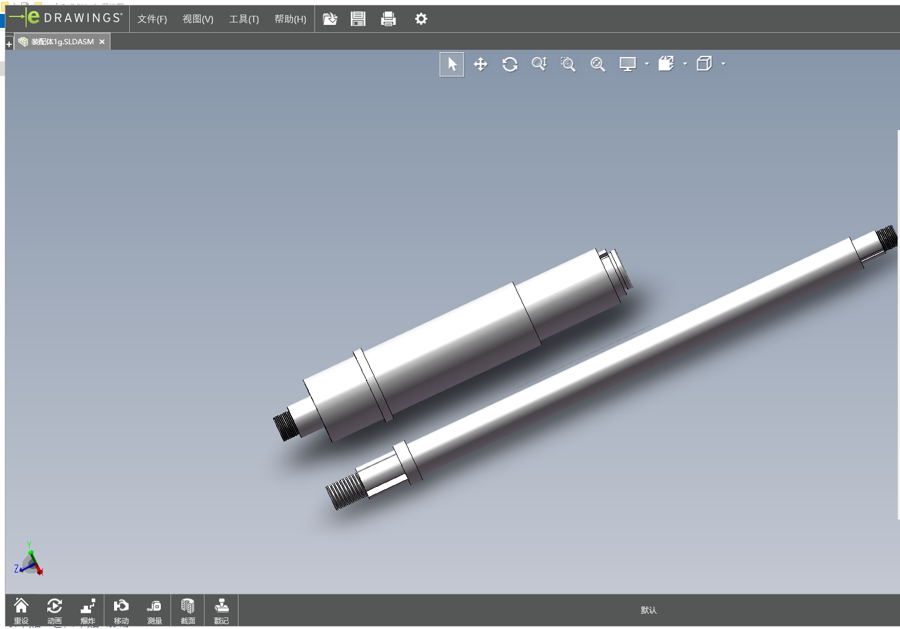
Task: Open the 视图(V) menu
Action: (198, 19)
